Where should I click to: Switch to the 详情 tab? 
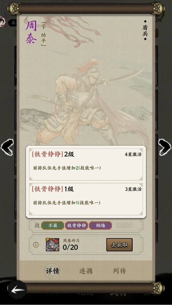pyautogui.click(x=52, y=271)
